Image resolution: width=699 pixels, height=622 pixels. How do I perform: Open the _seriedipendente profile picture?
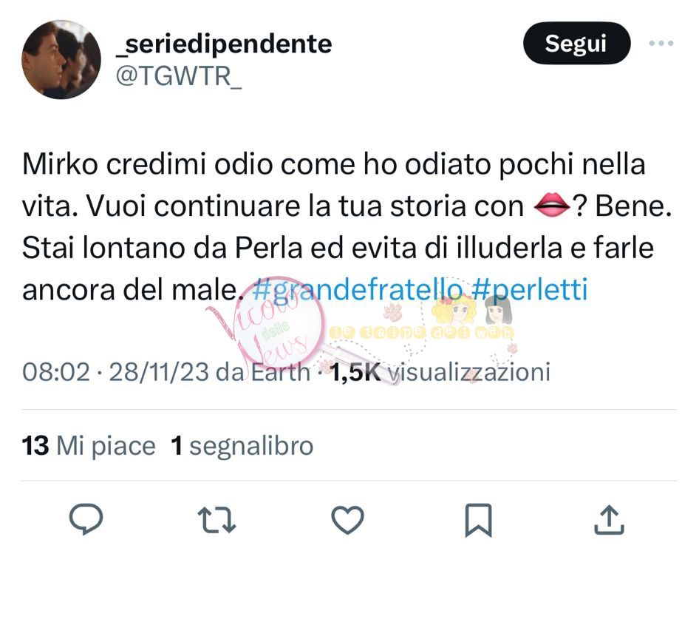coord(61,59)
